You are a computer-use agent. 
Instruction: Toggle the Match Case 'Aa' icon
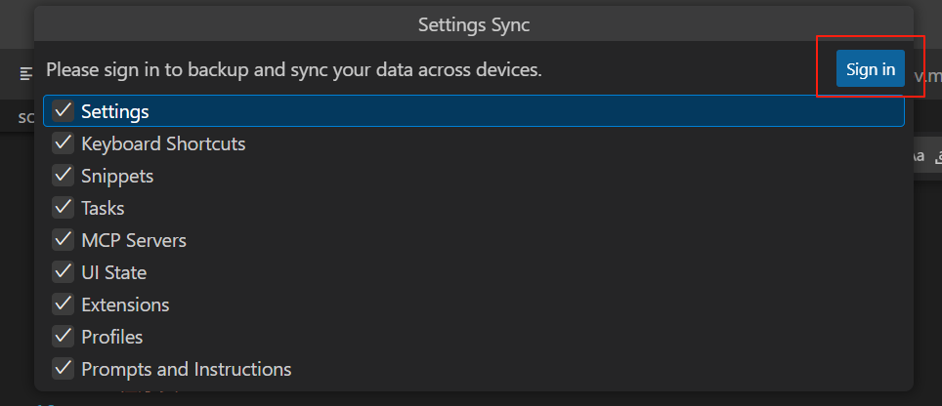coord(919,156)
